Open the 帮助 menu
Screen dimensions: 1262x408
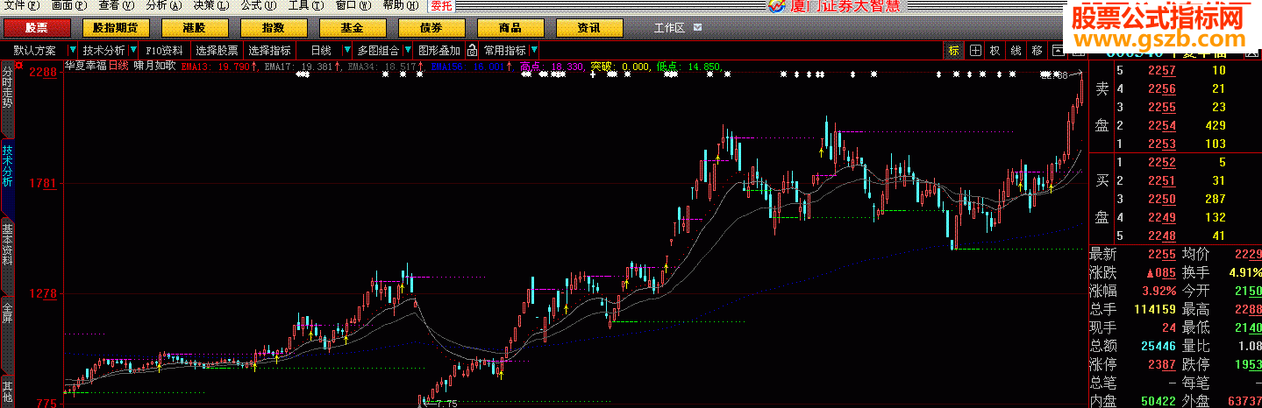pyautogui.click(x=401, y=5)
